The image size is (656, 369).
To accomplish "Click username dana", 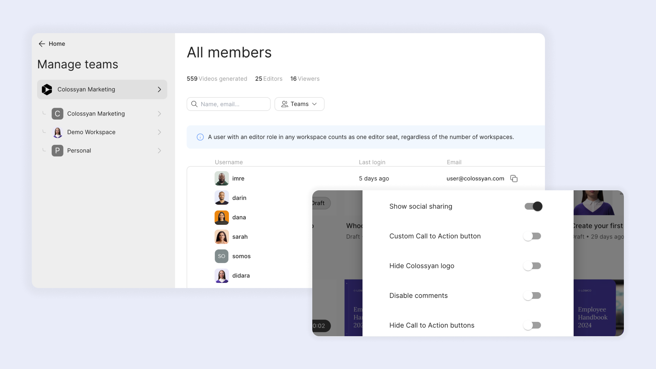I will [x=239, y=217].
